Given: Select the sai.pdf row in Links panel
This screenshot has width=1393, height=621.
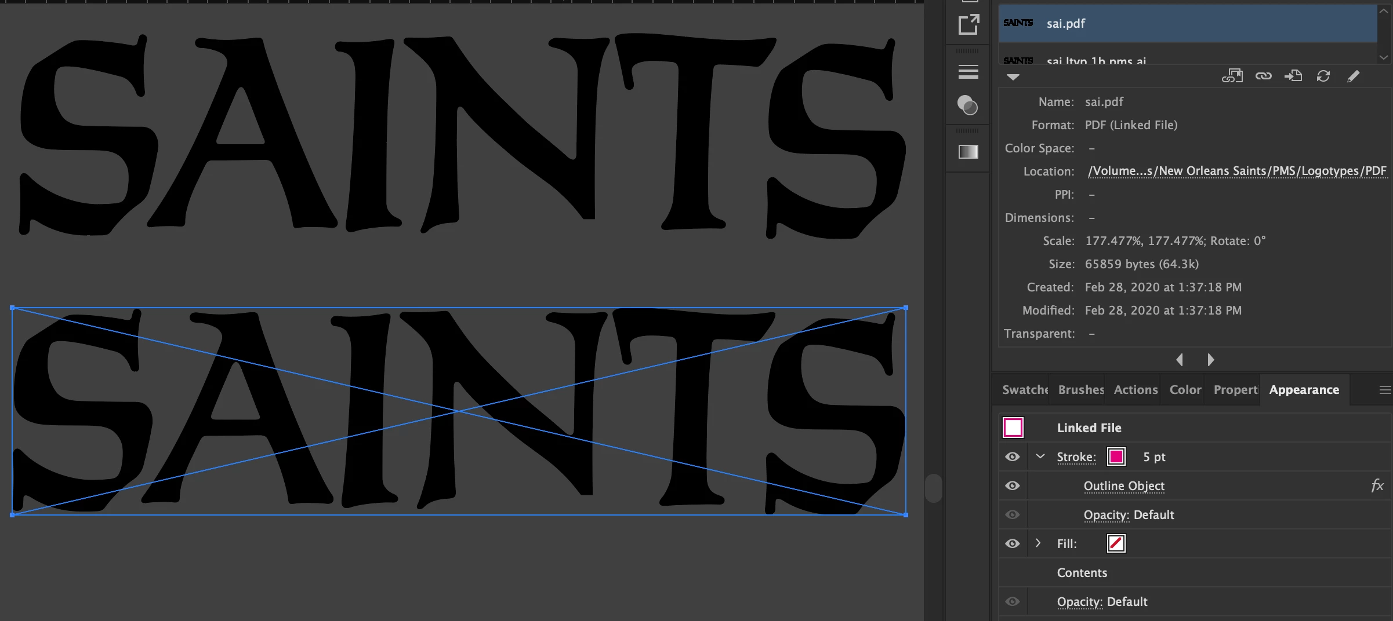Looking at the screenshot, I should (1188, 23).
